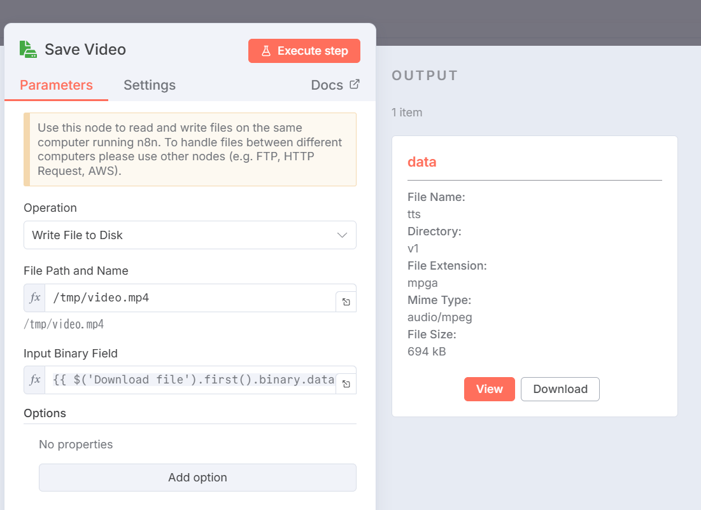This screenshot has height=510, width=701.
Task: Download the output data file
Action: [560, 389]
